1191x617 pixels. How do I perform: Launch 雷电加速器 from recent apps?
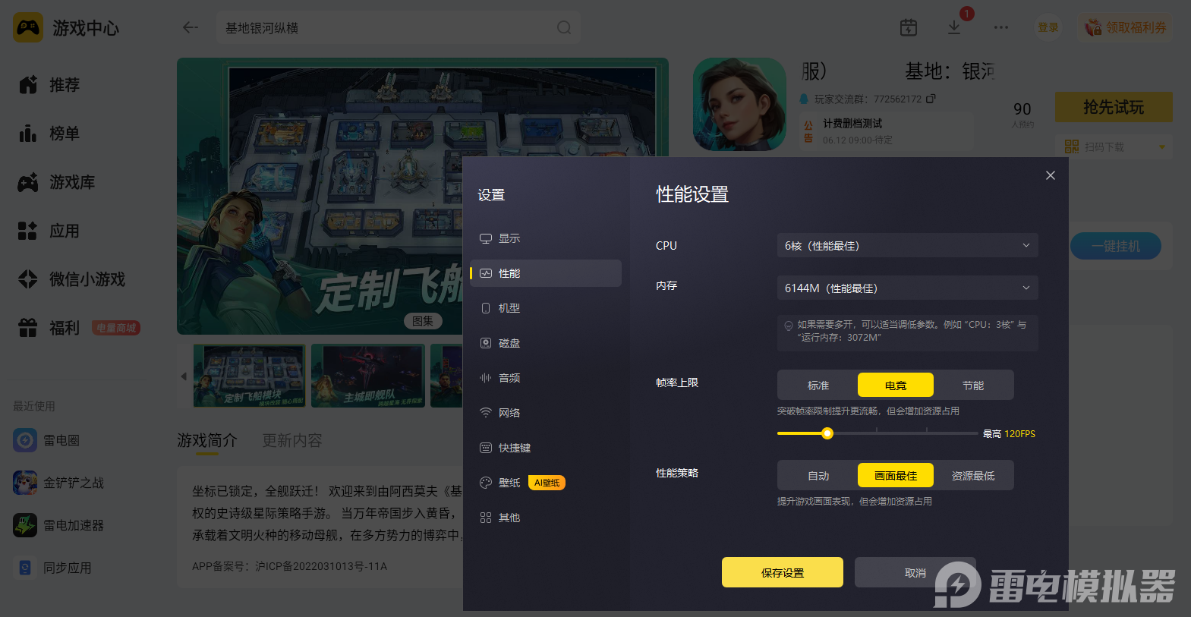(x=59, y=525)
